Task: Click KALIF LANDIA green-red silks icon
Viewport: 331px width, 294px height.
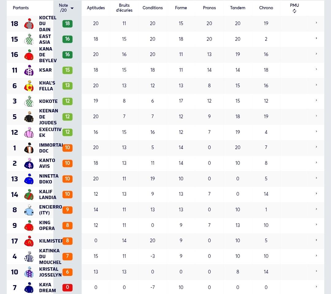Action: [29, 194]
